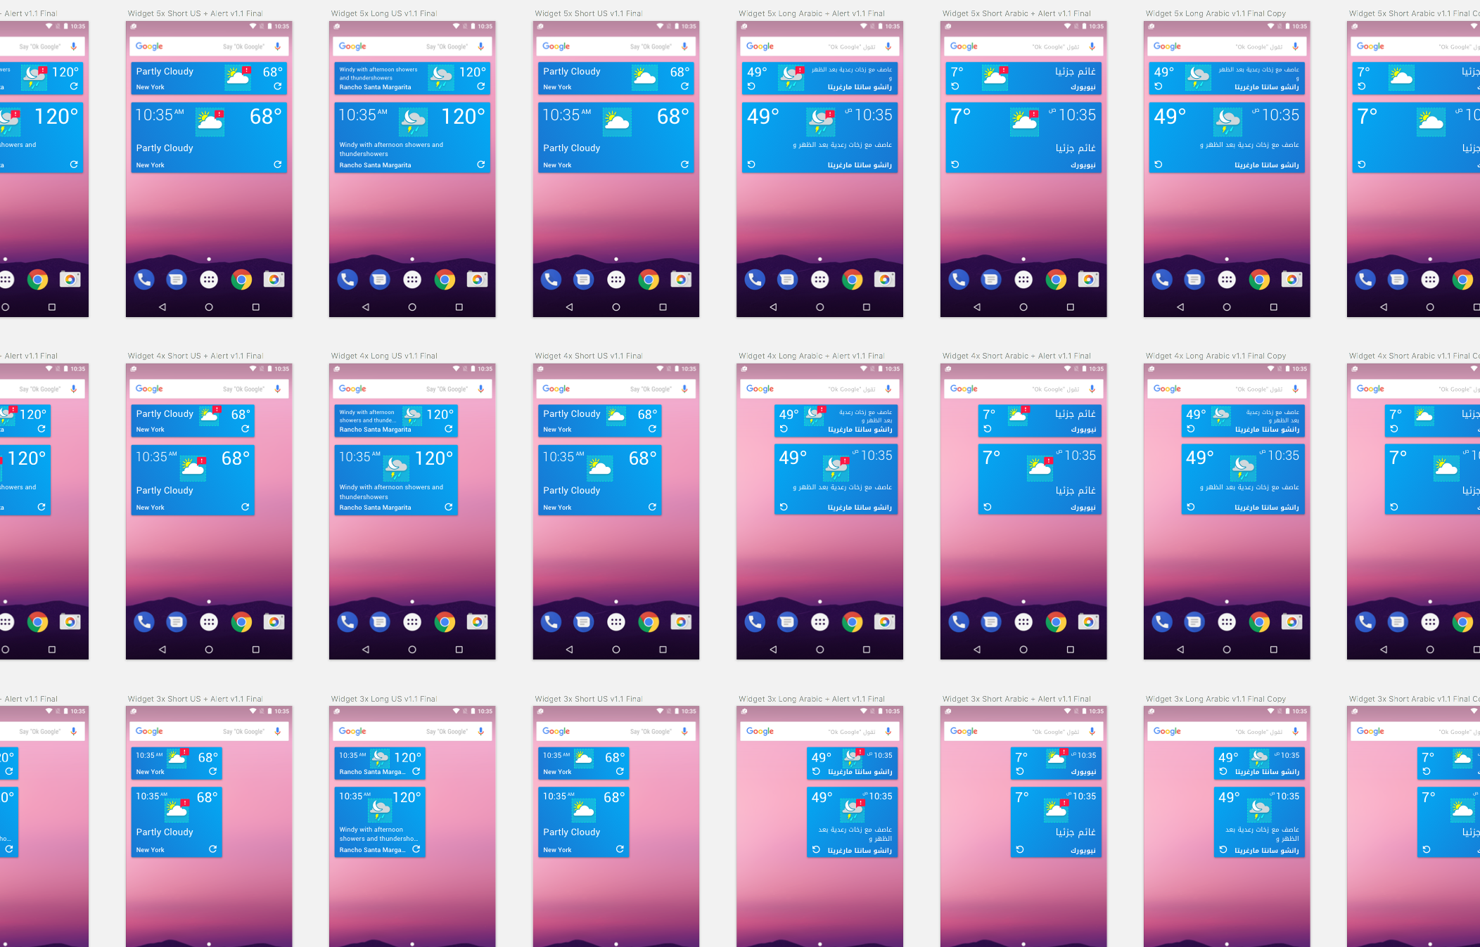
Task: Click storm alert icon in large widget, Widget 5x Long Arabic + Alert
Action: pyautogui.click(x=821, y=122)
